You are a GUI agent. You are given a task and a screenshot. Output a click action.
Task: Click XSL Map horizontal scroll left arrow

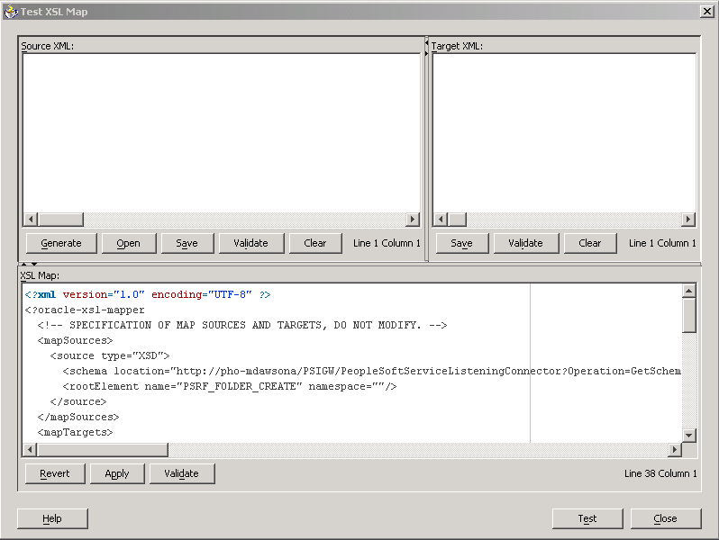coord(30,450)
